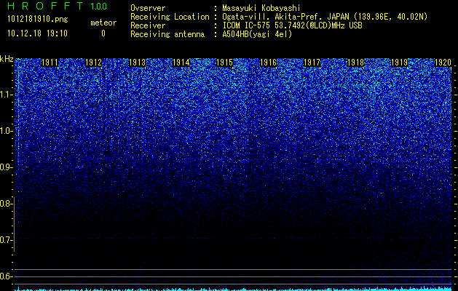
Task: Click the A504HB(yagi 4el) antenna text
Action: click(257, 34)
